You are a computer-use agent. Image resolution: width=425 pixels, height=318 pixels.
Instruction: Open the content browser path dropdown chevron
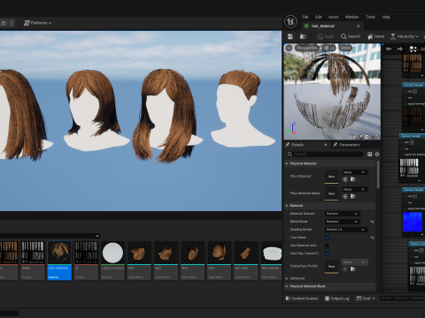coord(97,236)
